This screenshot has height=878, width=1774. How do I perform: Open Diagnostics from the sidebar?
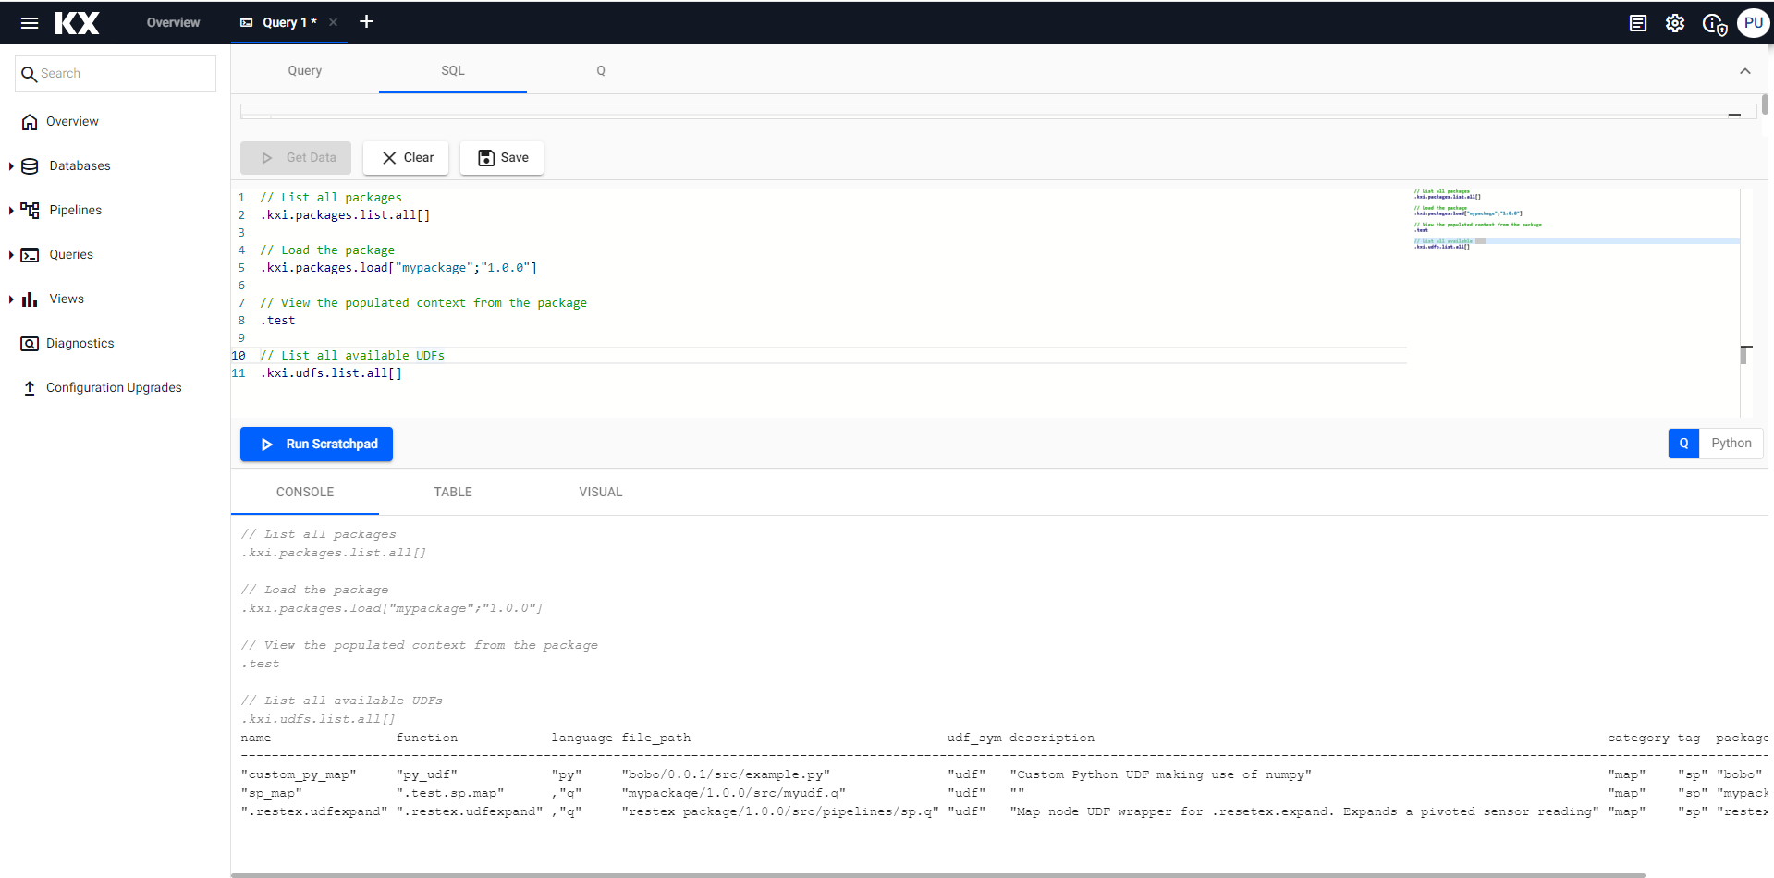(80, 344)
